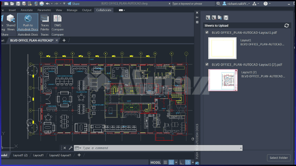Screen dimensions: 296x166
Task: Open the Output ribbon tab
Action: [87, 10]
